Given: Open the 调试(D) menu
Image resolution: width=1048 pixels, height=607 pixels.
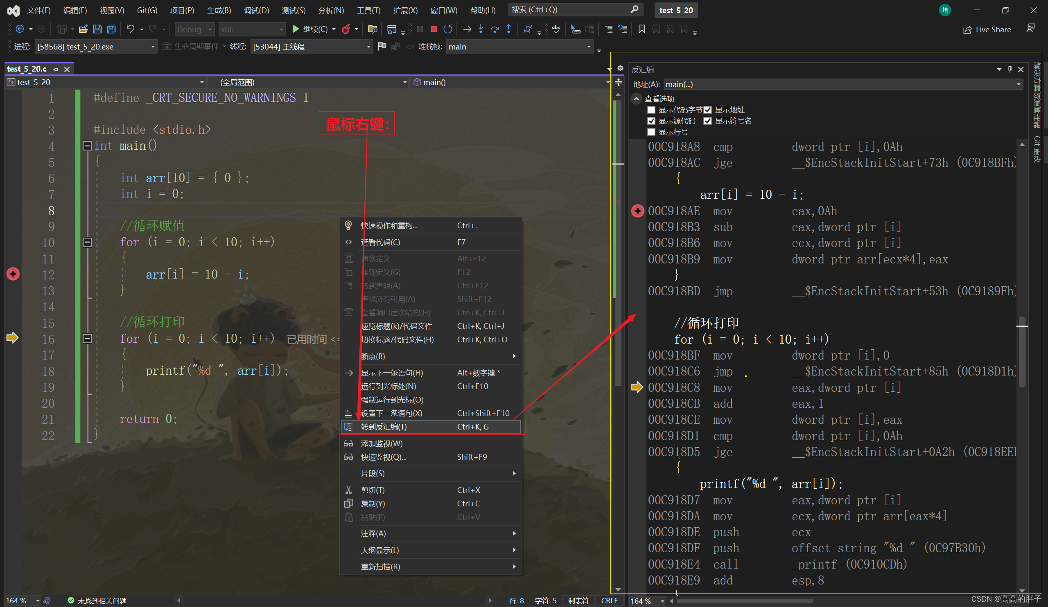Looking at the screenshot, I should [x=256, y=10].
